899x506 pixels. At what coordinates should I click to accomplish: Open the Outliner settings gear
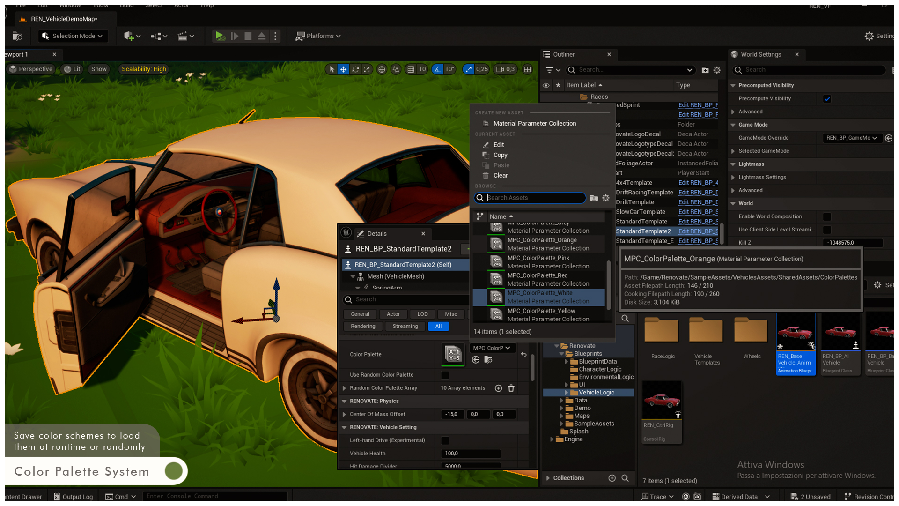[717, 70]
